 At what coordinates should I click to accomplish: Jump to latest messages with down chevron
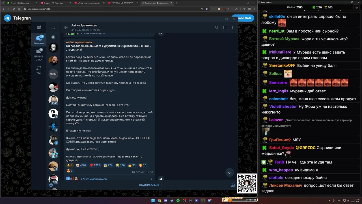pos(230,173)
